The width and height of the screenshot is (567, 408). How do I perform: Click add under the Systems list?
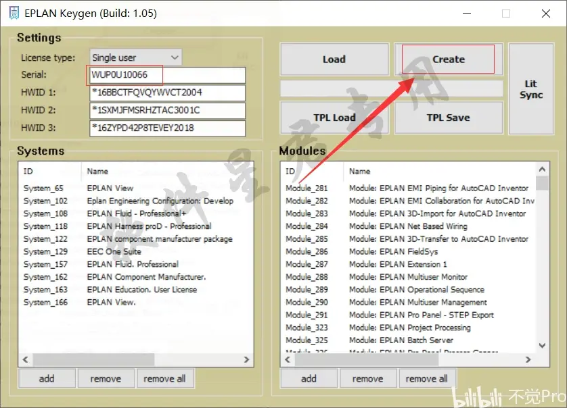[x=47, y=378]
